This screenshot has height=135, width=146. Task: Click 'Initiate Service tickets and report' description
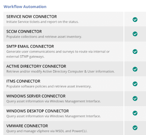[43, 22]
